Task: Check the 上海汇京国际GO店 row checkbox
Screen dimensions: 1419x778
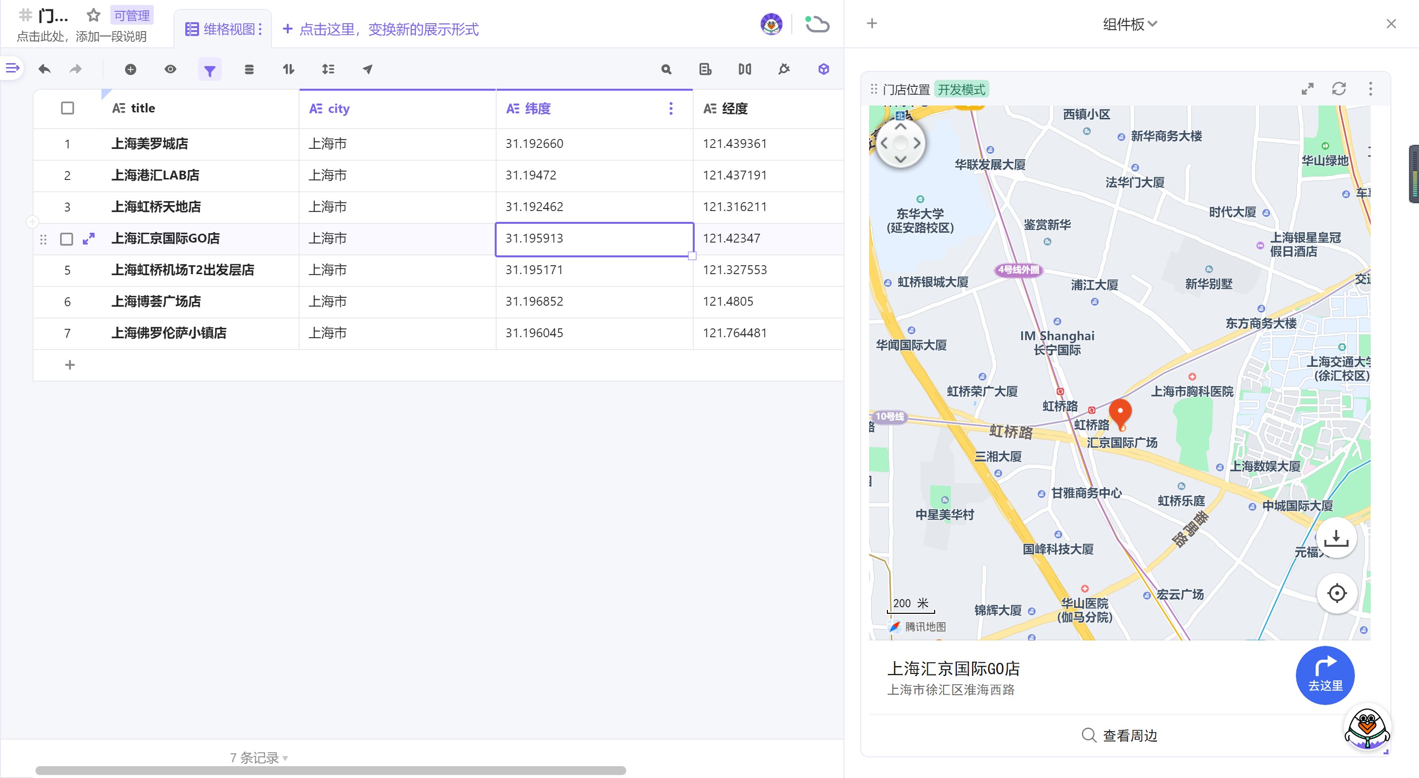Action: (x=67, y=239)
